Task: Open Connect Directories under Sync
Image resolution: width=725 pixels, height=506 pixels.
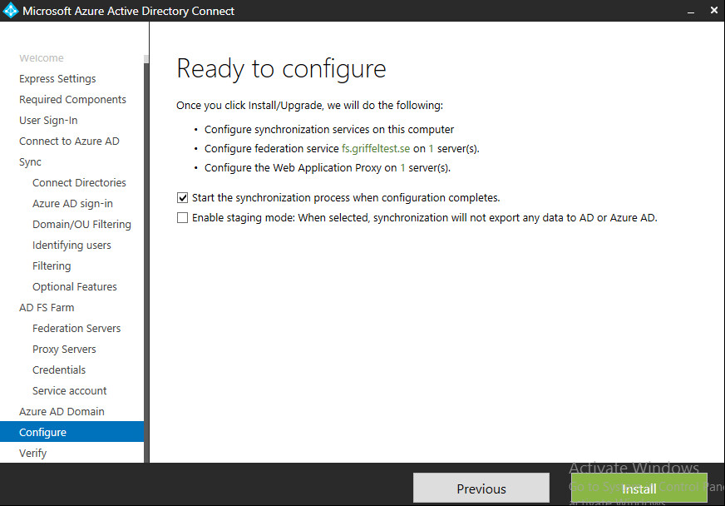Action: [79, 183]
